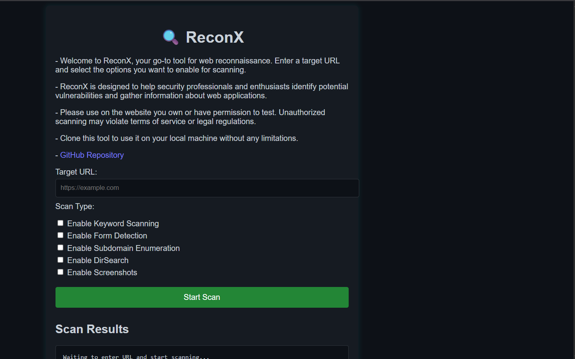575x359 pixels.
Task: Click the ReconX title text
Action: click(x=215, y=37)
